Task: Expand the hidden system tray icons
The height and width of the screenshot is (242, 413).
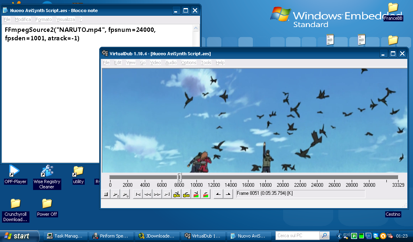Action: point(340,236)
